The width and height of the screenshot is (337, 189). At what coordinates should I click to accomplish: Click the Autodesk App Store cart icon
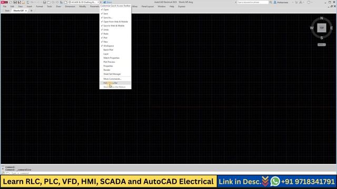tap(296, 2)
